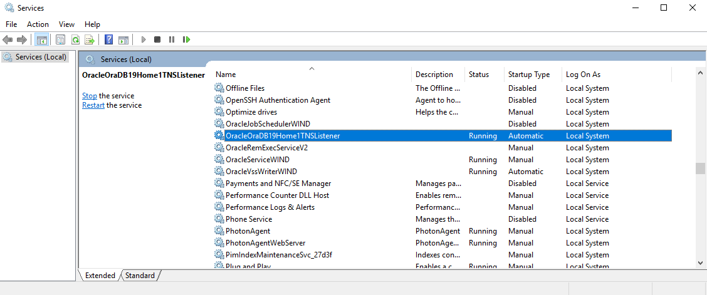This screenshot has height=295, width=707.
Task: Click the Restart Service toolbar icon
Action: pyautogui.click(x=186, y=39)
